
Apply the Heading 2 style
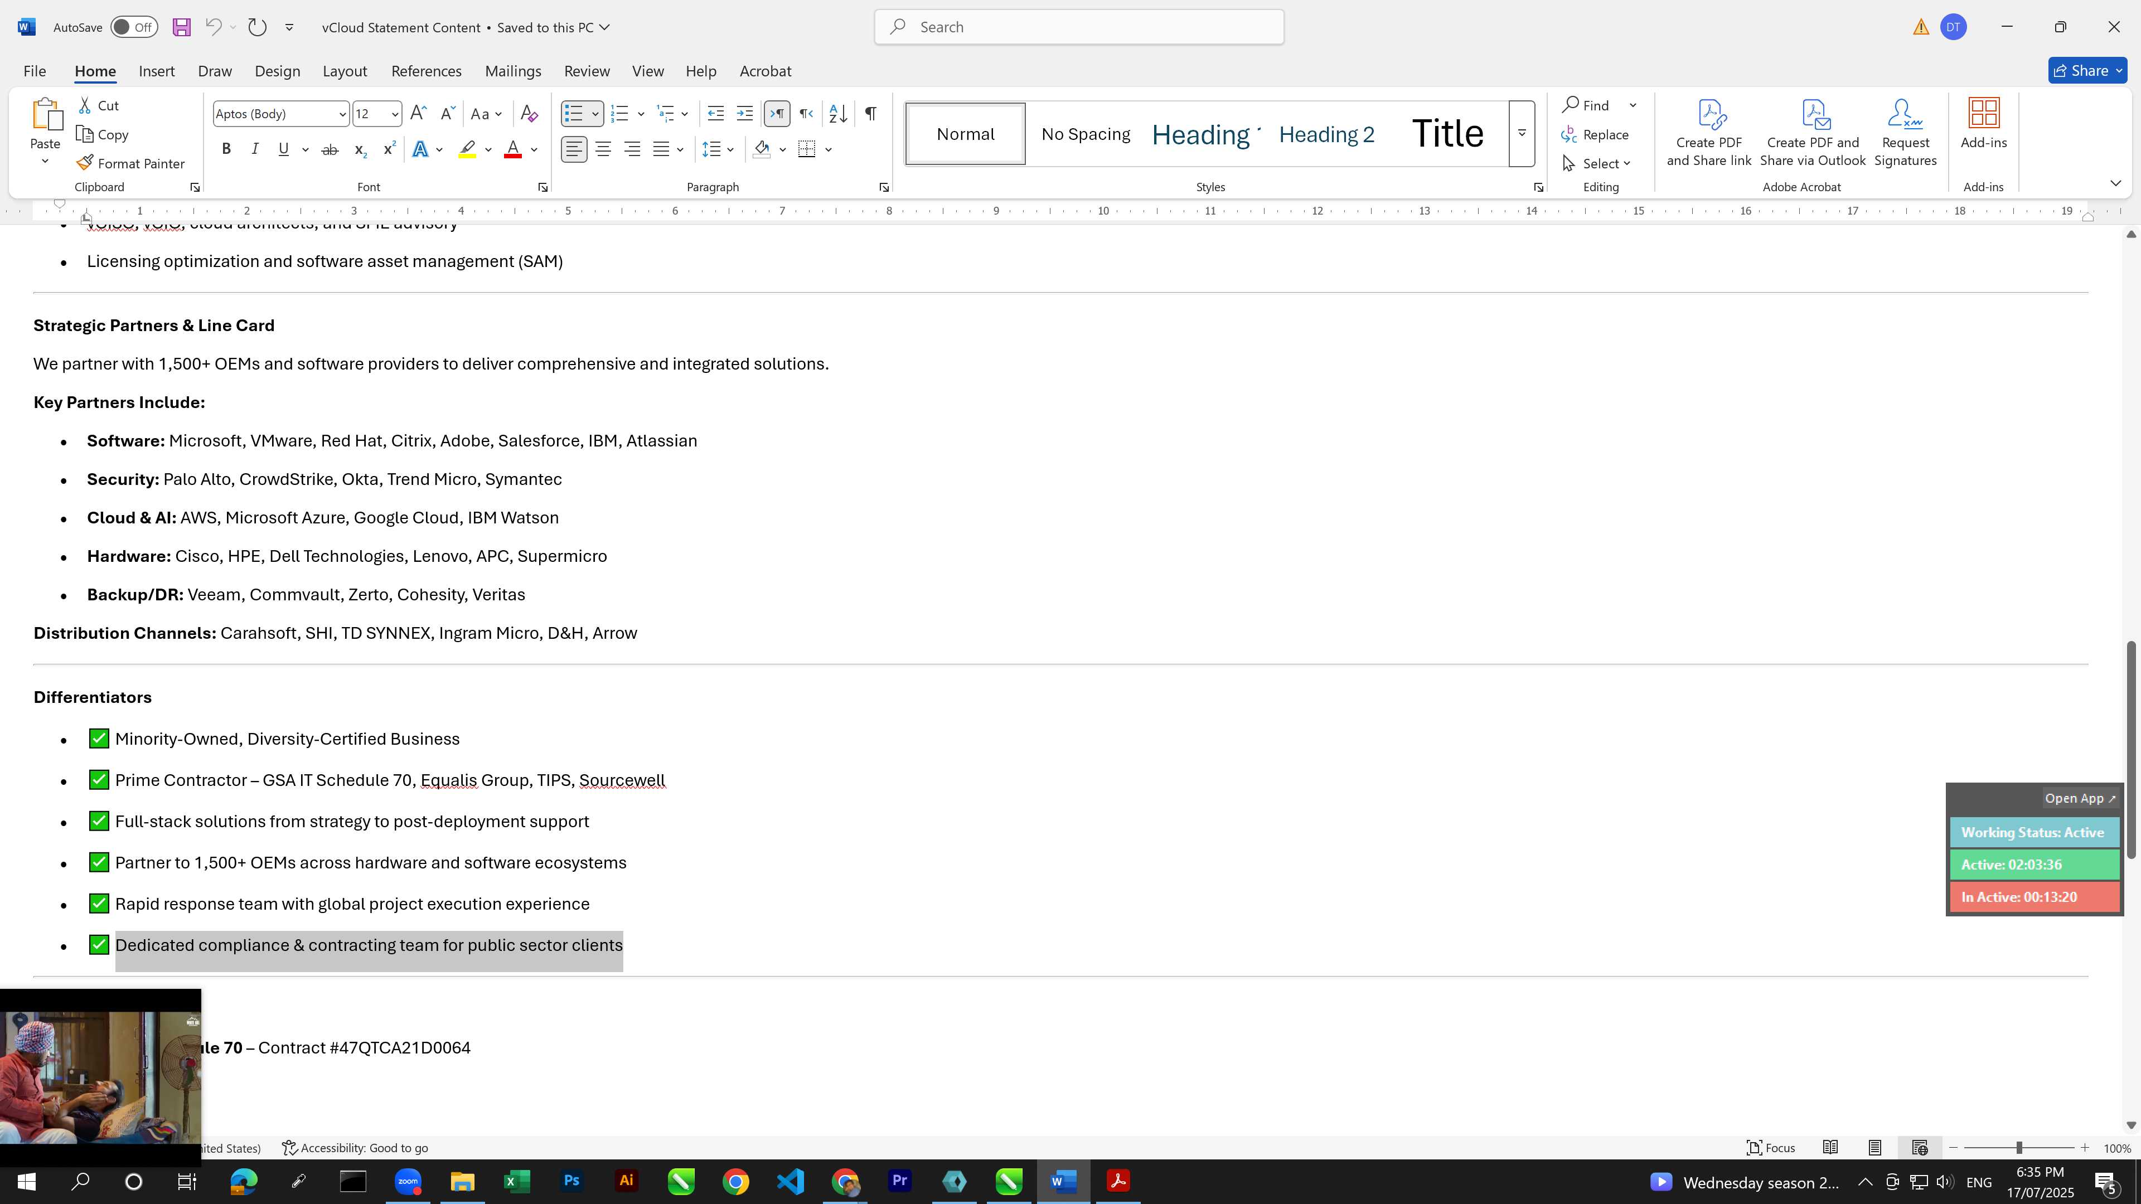pyautogui.click(x=1326, y=134)
